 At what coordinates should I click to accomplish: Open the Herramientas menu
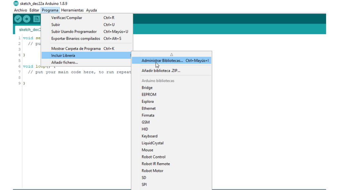click(x=72, y=10)
